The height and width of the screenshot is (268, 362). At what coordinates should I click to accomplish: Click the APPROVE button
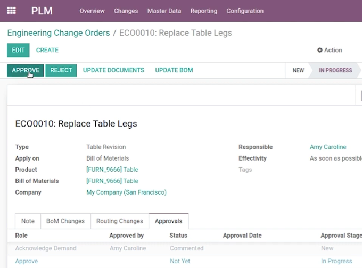point(26,70)
